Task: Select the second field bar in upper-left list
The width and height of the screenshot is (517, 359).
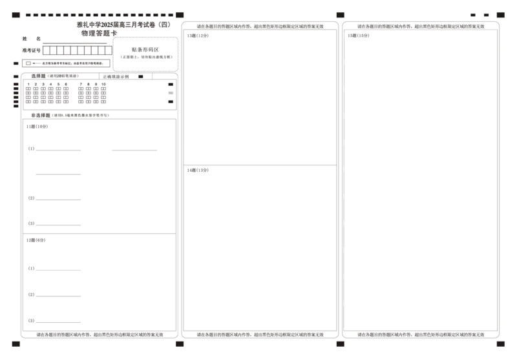Action: (57, 173)
